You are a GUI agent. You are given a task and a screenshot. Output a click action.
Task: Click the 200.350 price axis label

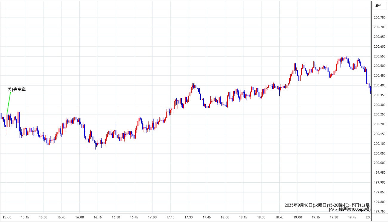[379, 95]
